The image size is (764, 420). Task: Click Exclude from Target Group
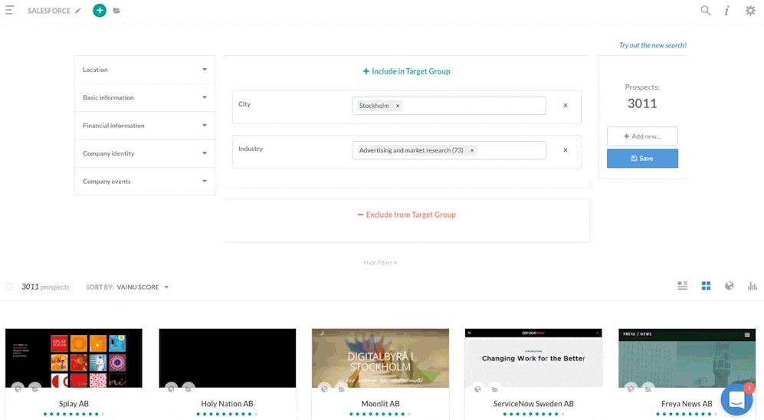click(x=406, y=215)
